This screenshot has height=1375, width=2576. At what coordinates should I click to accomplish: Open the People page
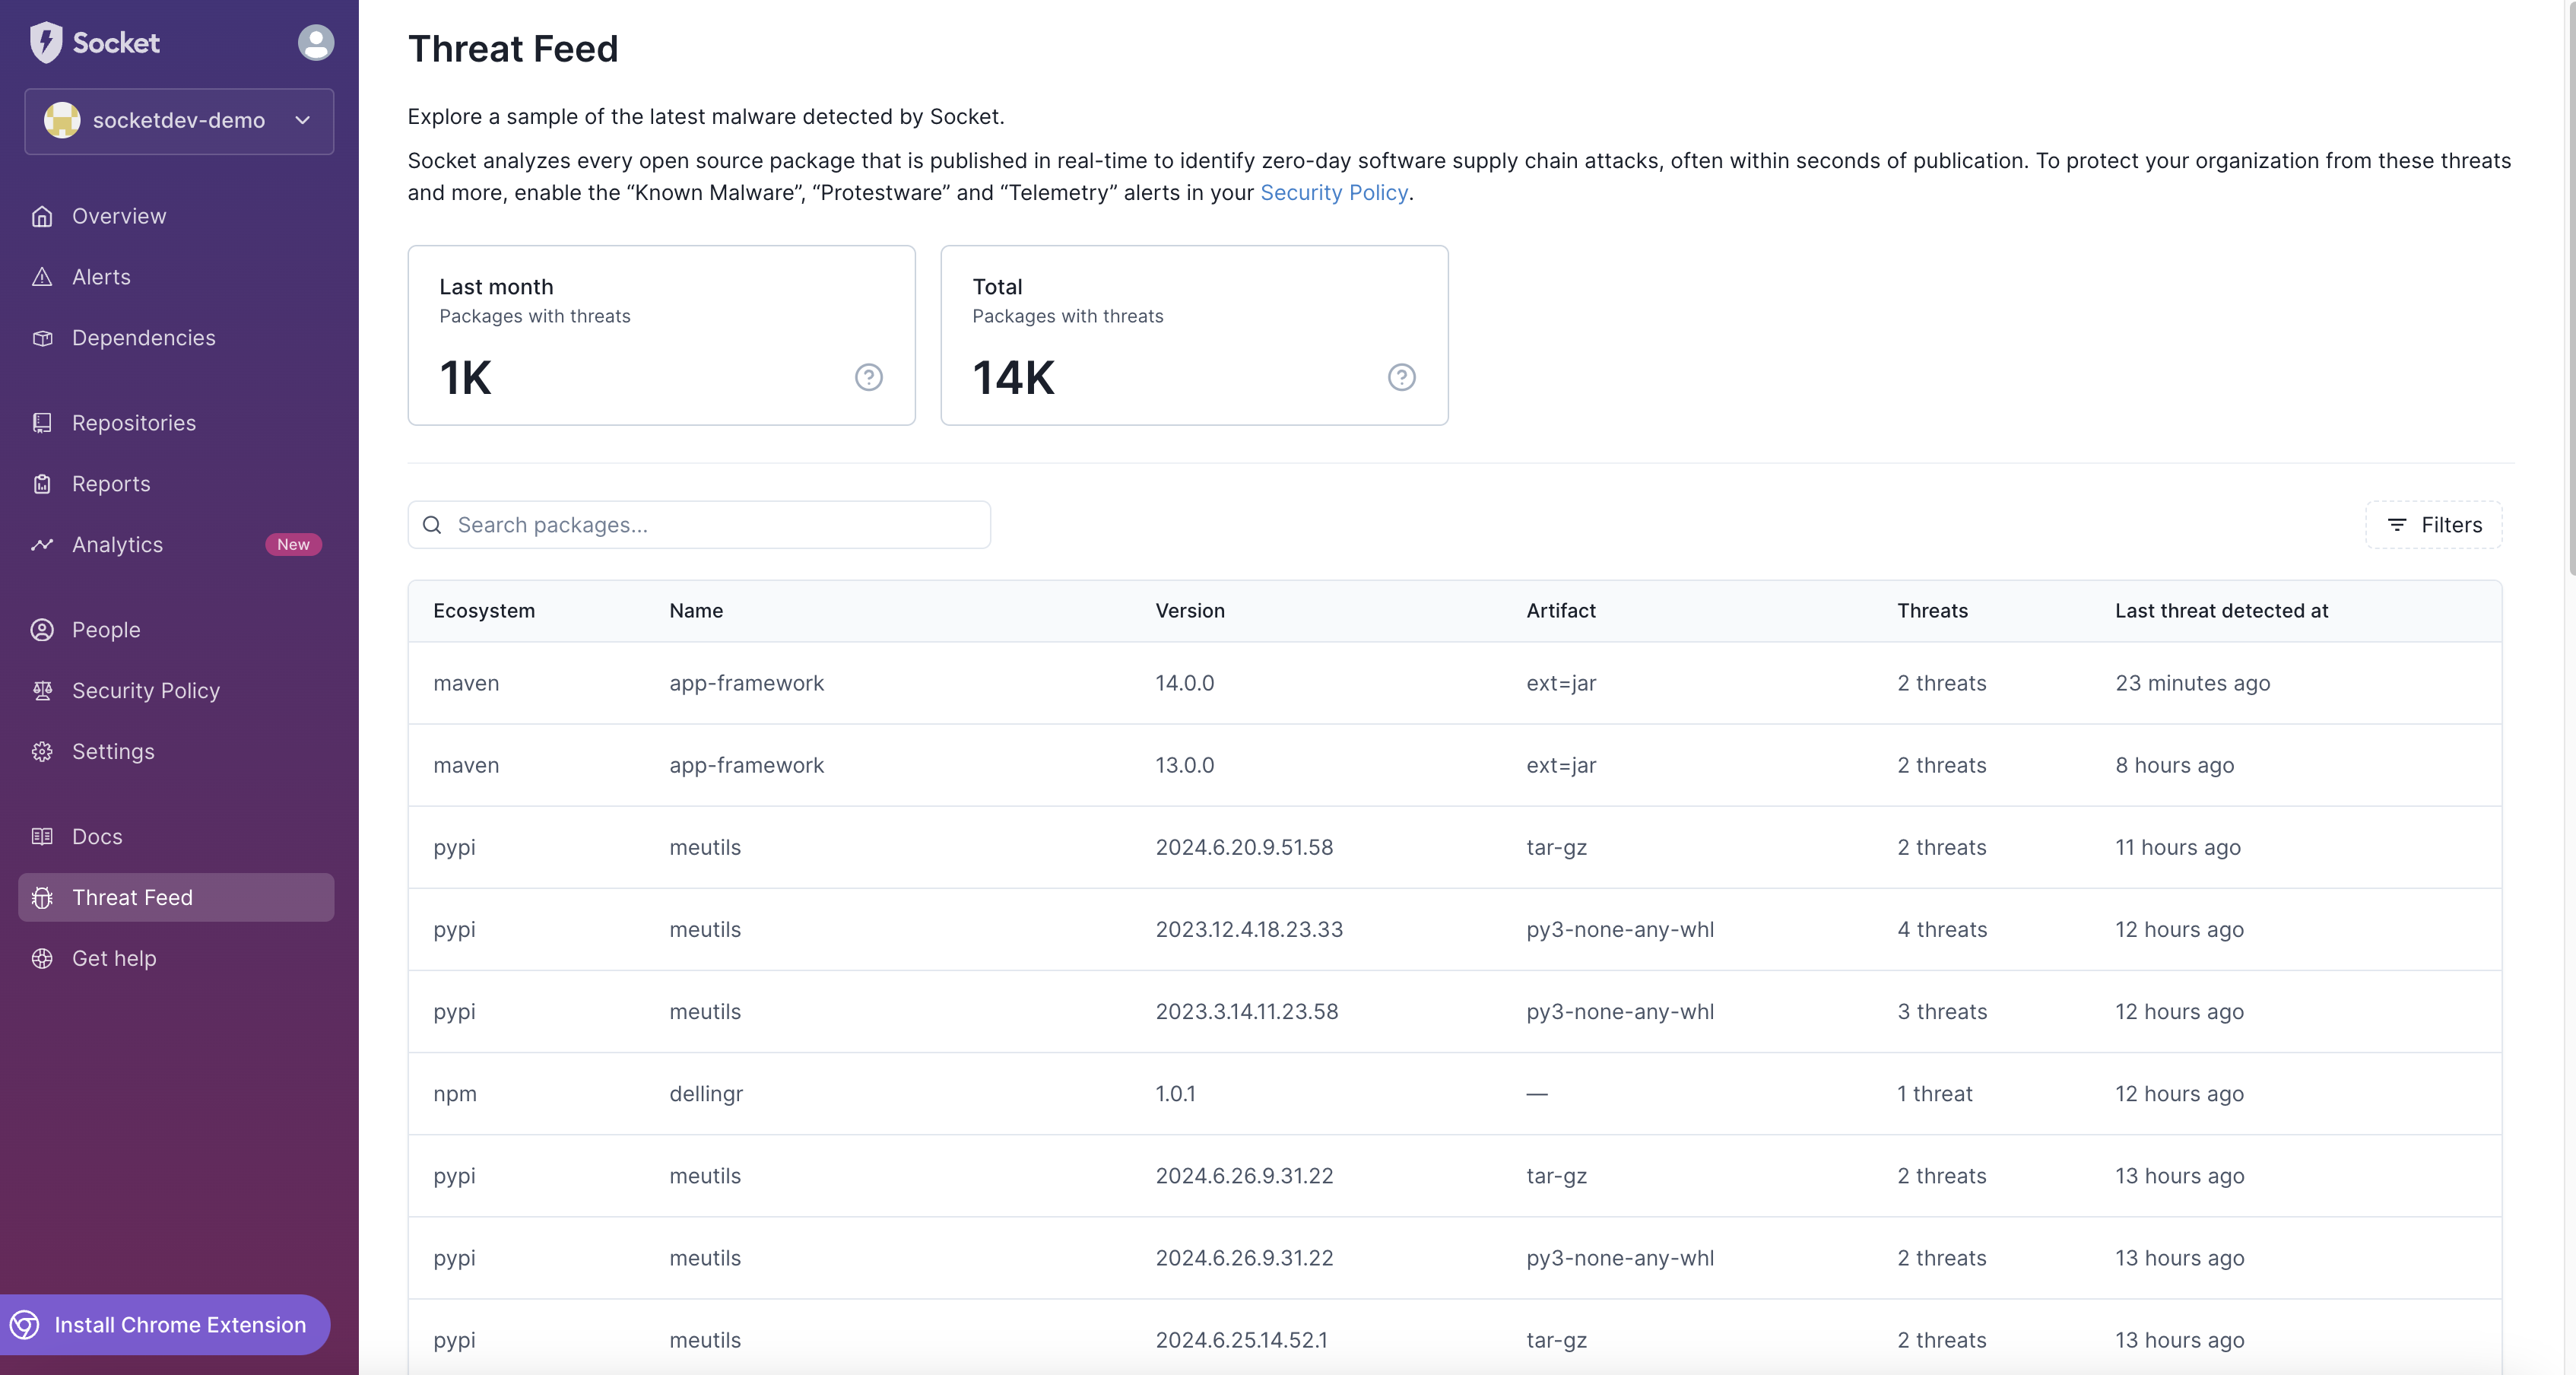tap(176, 630)
